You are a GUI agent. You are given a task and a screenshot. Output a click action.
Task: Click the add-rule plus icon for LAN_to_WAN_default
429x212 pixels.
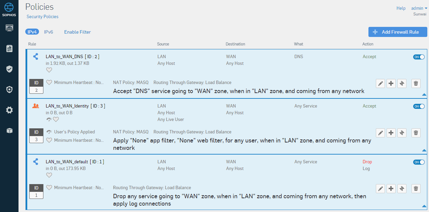click(391, 189)
